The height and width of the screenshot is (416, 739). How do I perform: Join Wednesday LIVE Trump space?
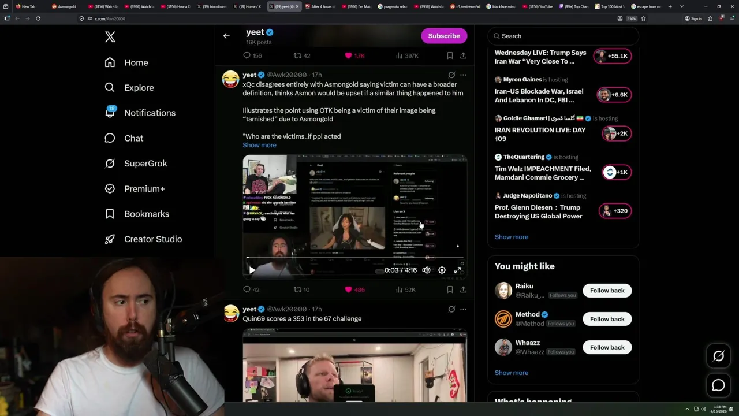coord(563,57)
